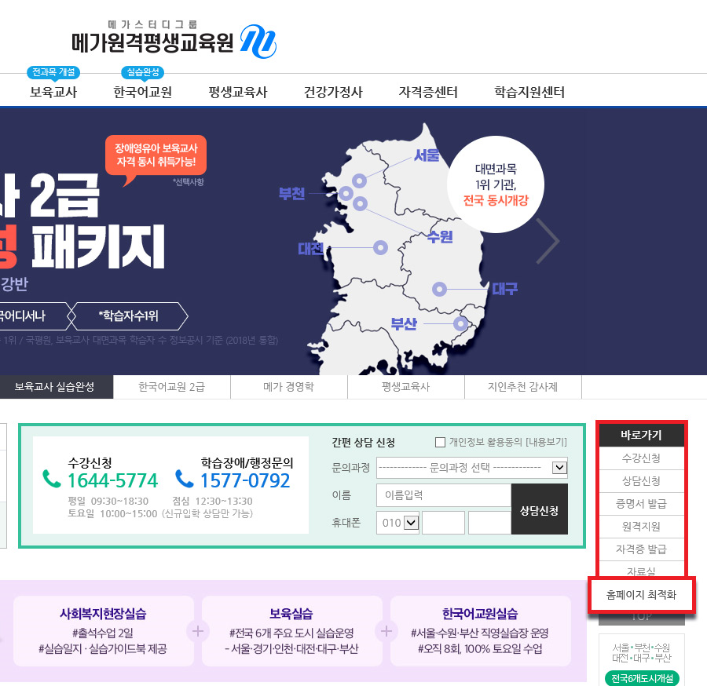
Task: Go to 자격증 발급 in the sidebar
Action: pos(641,549)
